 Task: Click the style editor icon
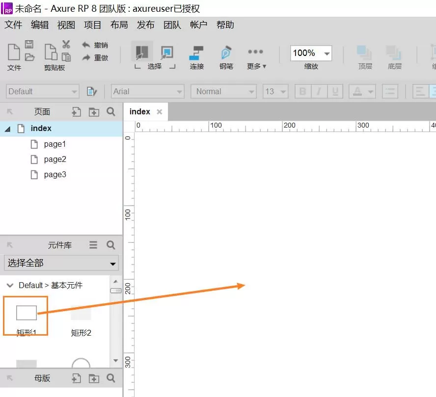(91, 91)
